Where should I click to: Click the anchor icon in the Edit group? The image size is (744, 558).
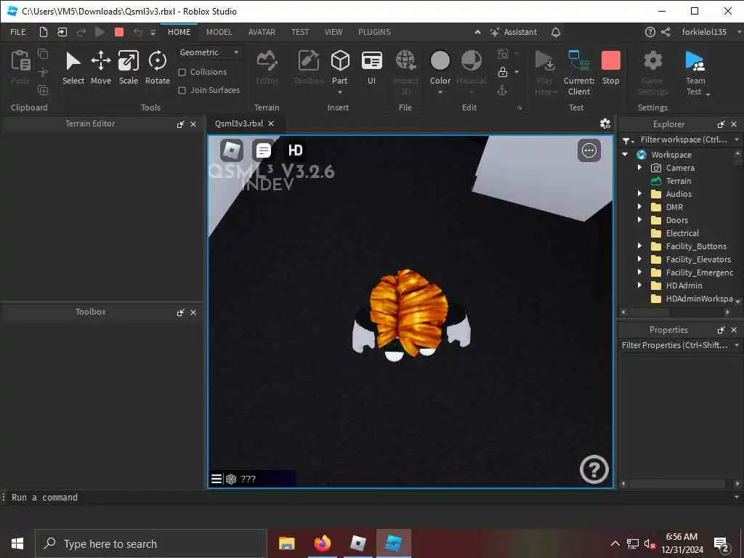503,90
